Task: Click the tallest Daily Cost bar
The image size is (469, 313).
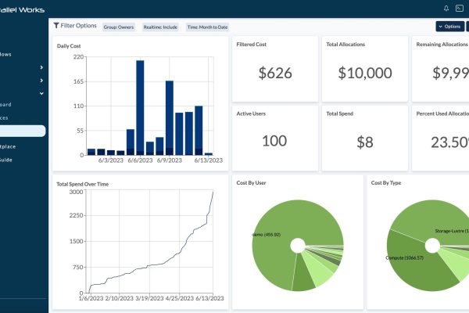Action: coord(140,107)
